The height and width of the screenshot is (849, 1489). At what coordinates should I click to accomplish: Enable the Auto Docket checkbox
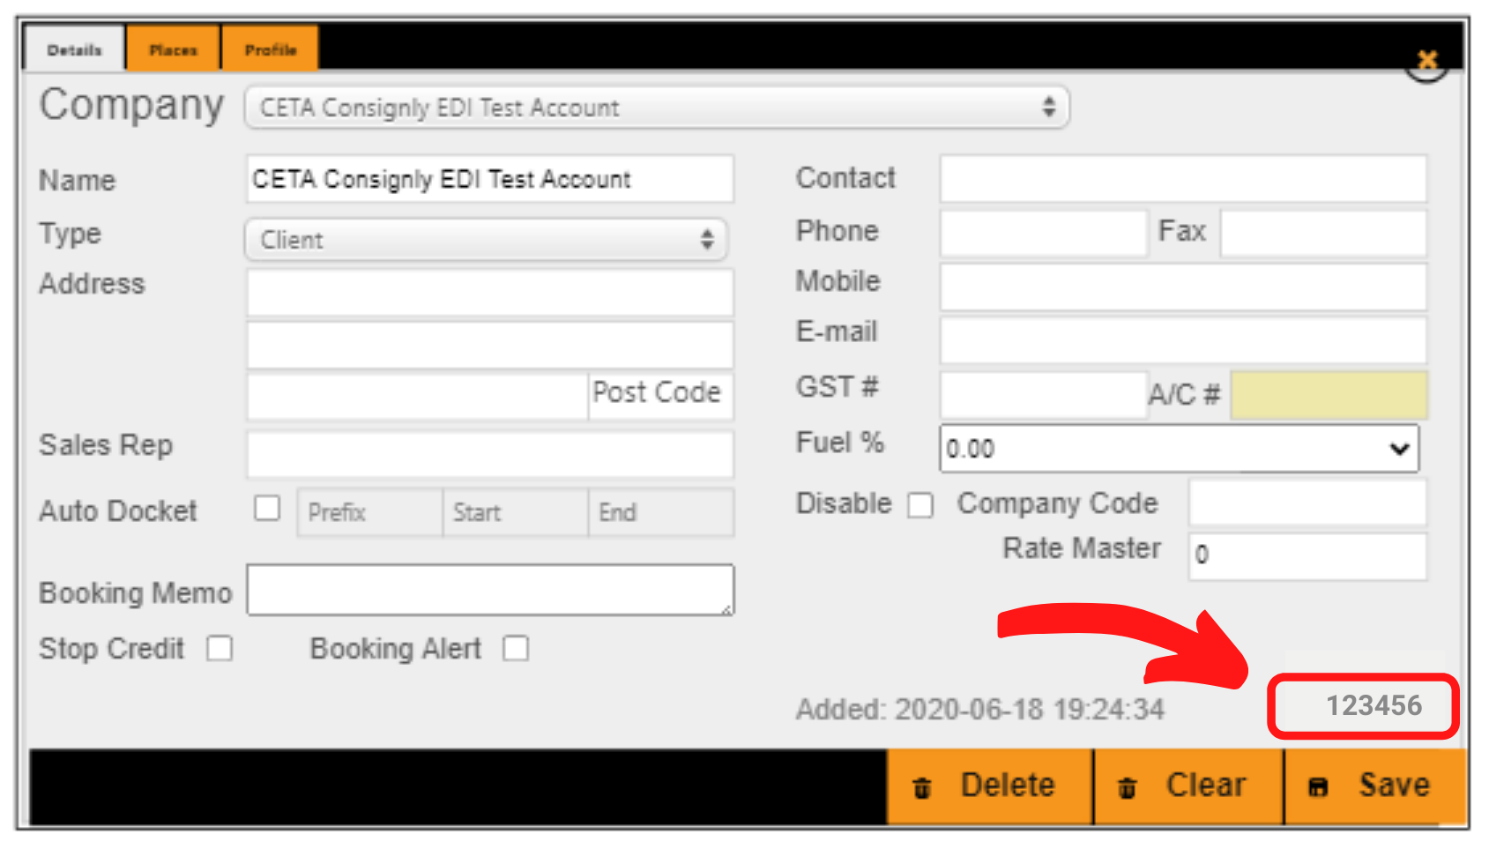[267, 508]
